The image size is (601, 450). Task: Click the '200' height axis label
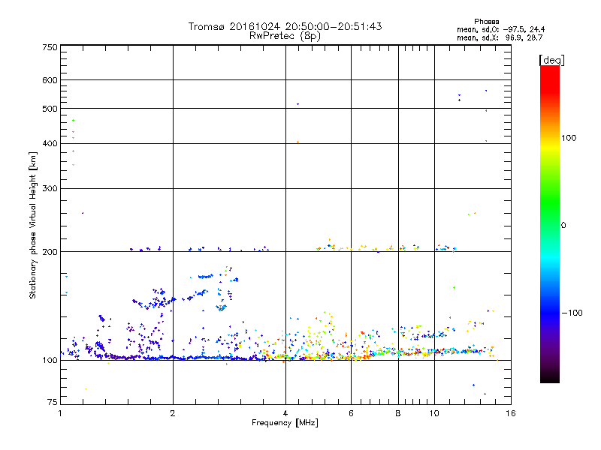pos(50,252)
